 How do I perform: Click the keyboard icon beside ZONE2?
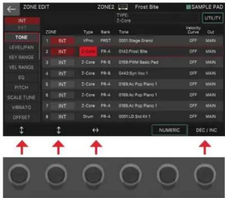click(x=123, y=7)
